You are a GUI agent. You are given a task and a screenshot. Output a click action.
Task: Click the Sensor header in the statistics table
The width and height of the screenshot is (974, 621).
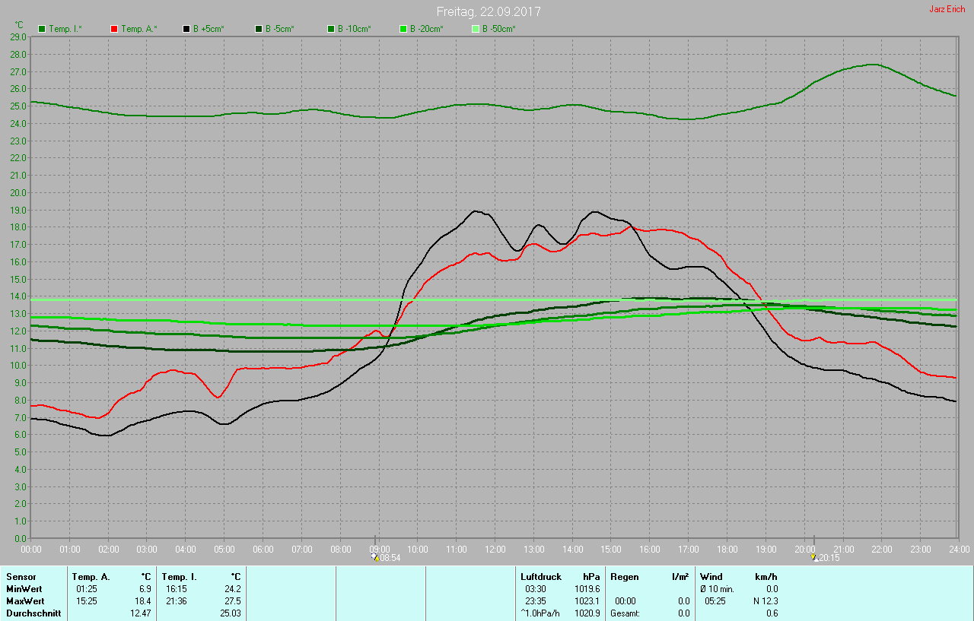(21, 577)
